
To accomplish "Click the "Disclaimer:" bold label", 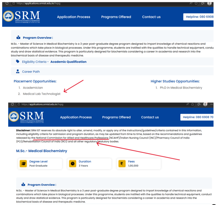I will click(x=23, y=131).
